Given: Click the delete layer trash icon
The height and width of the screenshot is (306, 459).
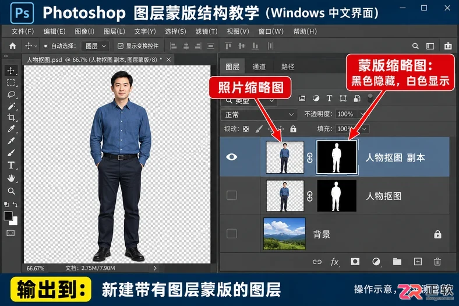Looking at the screenshot, I should (x=437, y=262).
